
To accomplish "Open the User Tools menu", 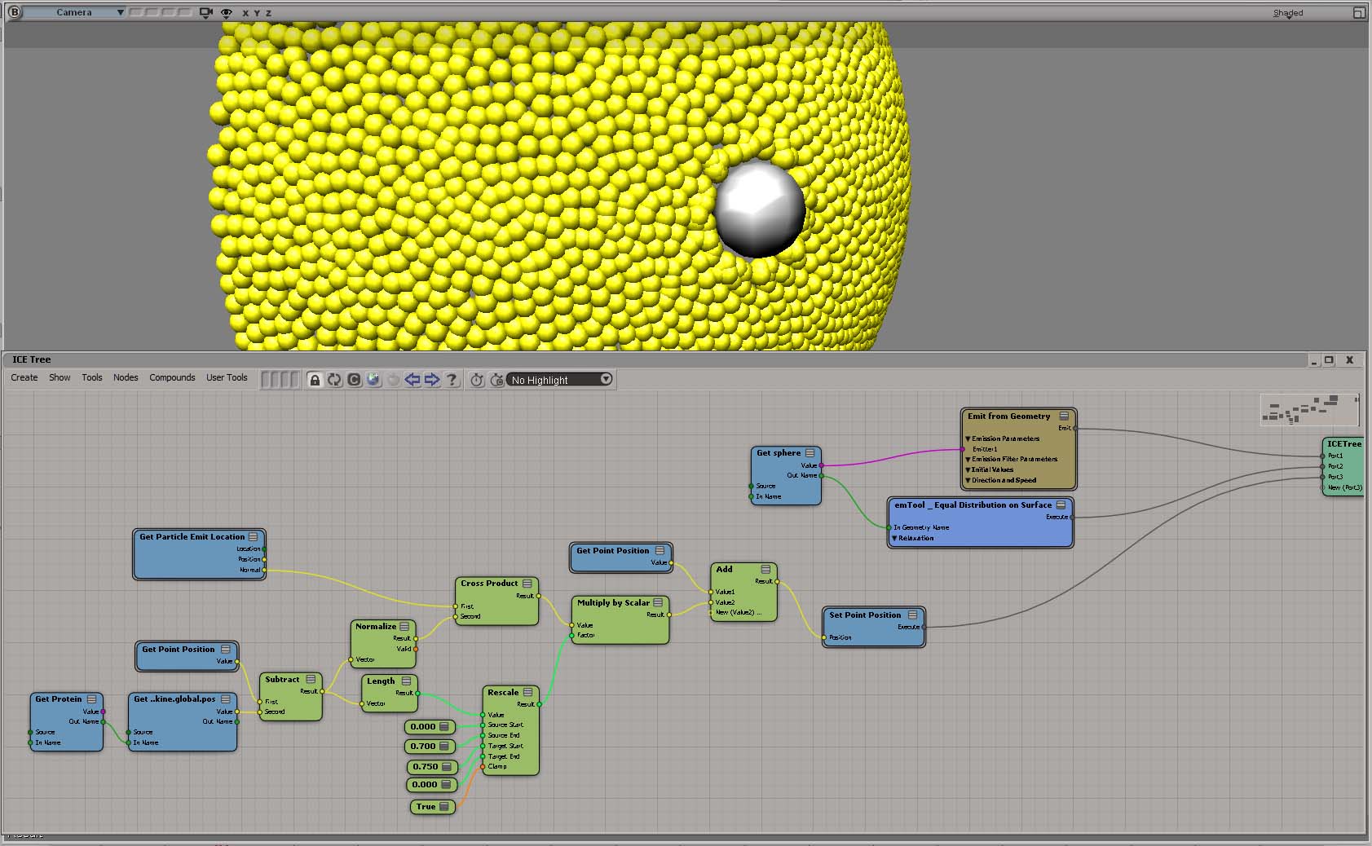I will pyautogui.click(x=227, y=377).
